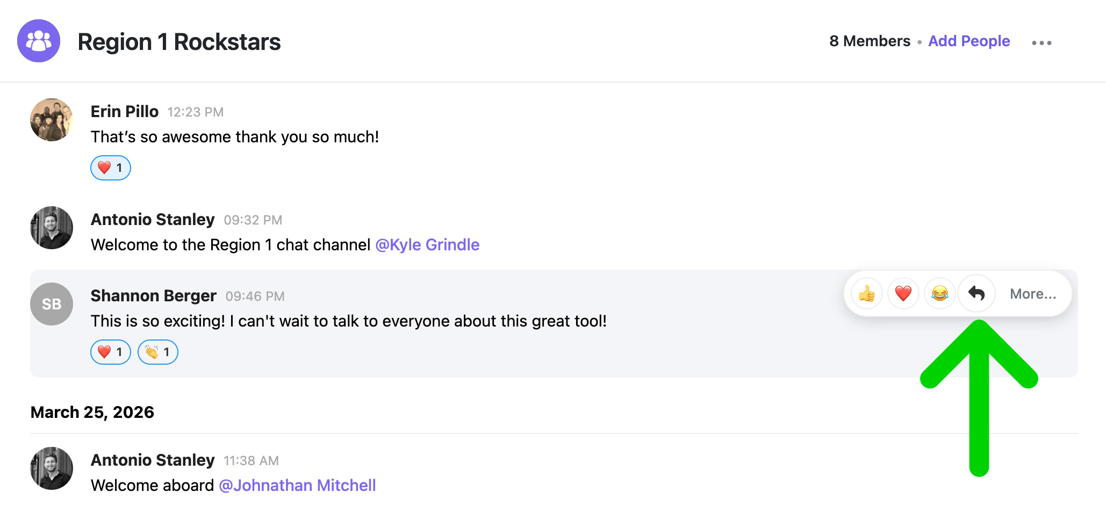This screenshot has height=521, width=1106.
Task: Click message text 'That's so awesome thank you so much!'
Action: tap(235, 136)
